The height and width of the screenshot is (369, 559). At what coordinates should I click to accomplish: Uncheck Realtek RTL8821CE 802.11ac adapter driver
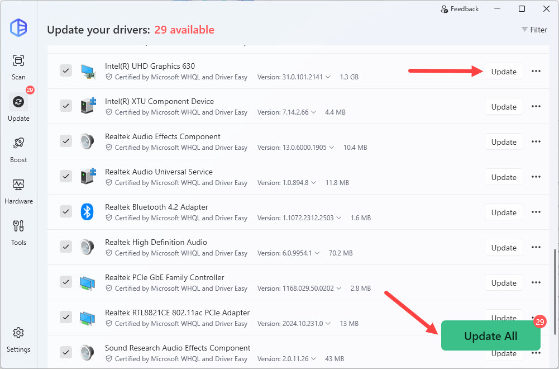click(x=66, y=317)
